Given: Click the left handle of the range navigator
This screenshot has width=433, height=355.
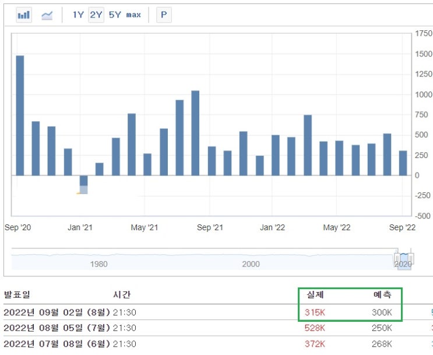Looking at the screenshot, I should (397, 259).
